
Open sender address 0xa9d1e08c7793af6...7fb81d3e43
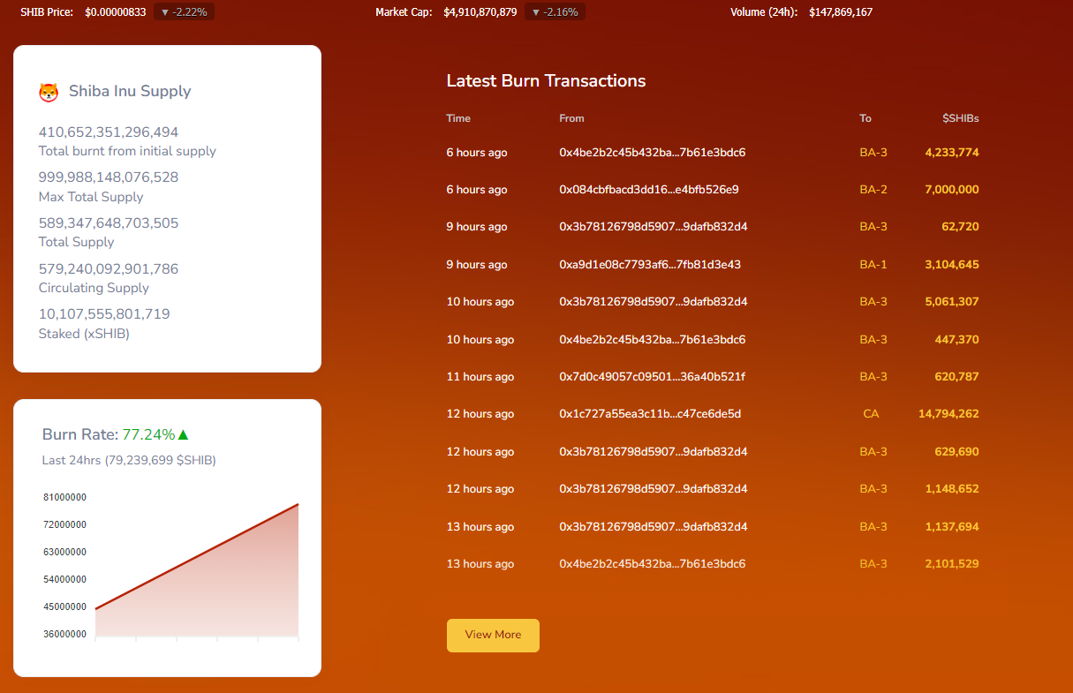point(649,265)
